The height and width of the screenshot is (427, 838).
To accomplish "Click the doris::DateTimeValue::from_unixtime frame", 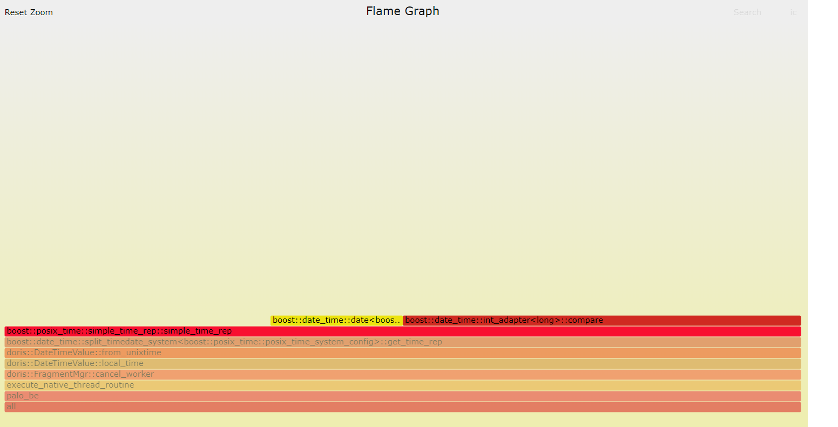I will tap(403, 353).
